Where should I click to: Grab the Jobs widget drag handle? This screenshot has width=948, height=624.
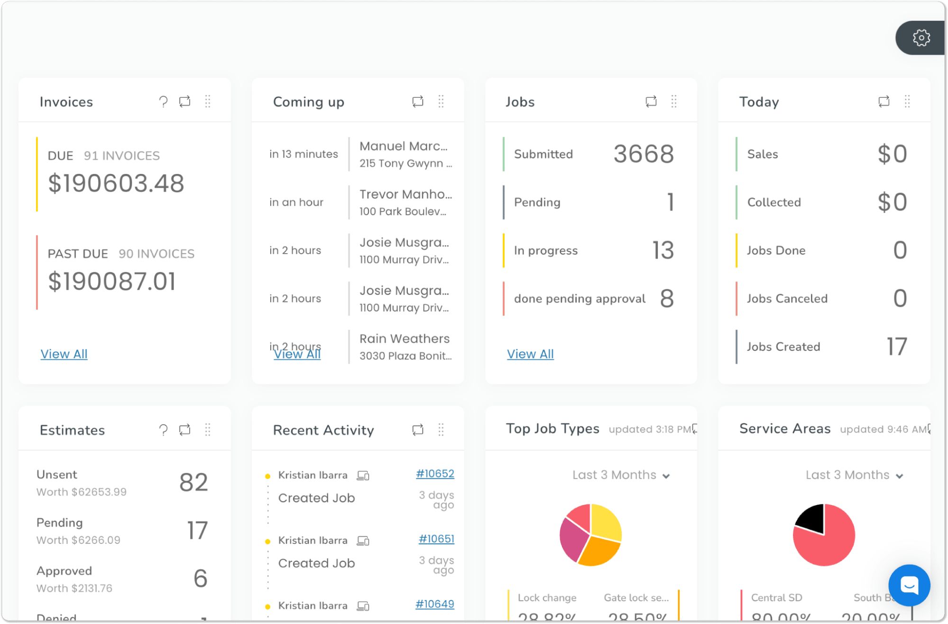tap(674, 101)
